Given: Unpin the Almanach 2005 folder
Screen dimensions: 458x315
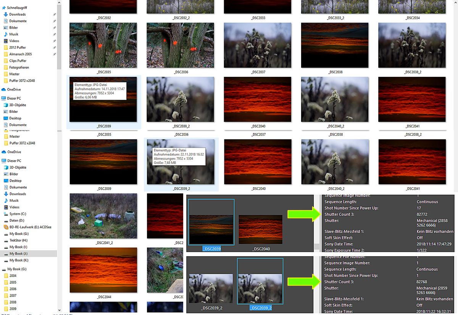Looking at the screenshot, I should 55,54.
